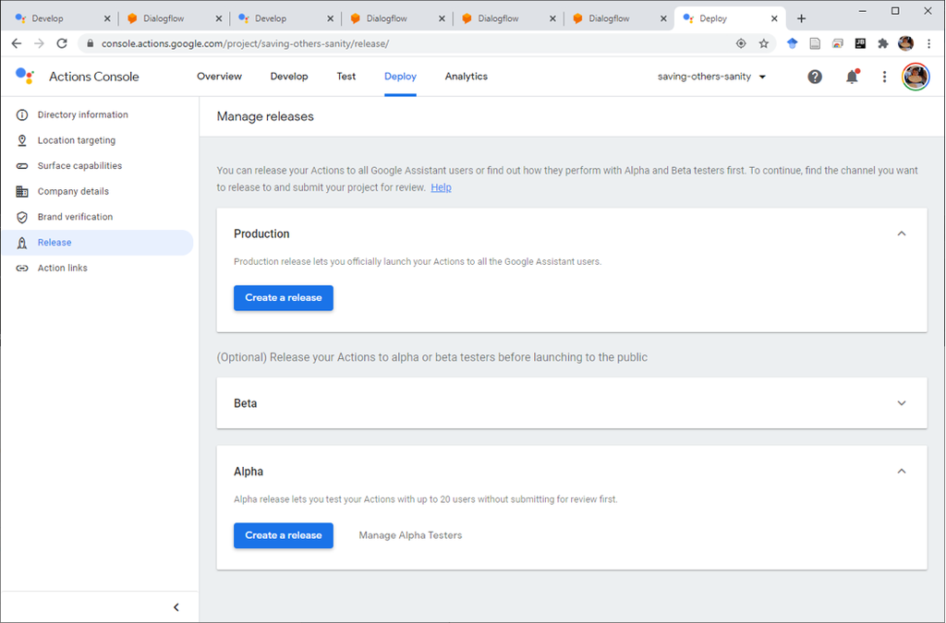Create a release in Production
Viewport: 946px width, 623px height.
(x=284, y=297)
